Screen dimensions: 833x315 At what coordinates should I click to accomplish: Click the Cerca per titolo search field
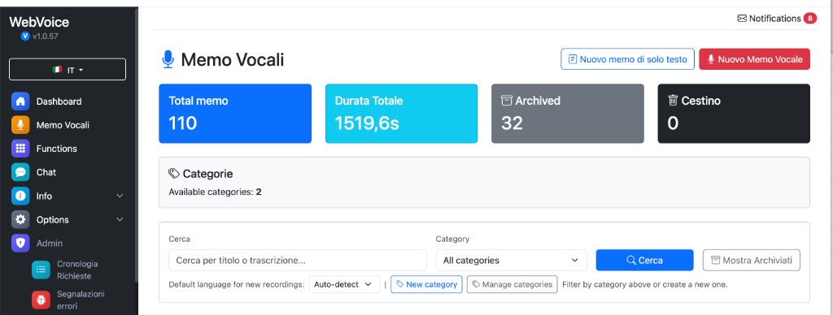pyautogui.click(x=298, y=261)
